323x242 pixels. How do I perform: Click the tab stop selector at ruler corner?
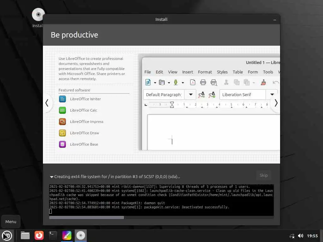coord(146,105)
